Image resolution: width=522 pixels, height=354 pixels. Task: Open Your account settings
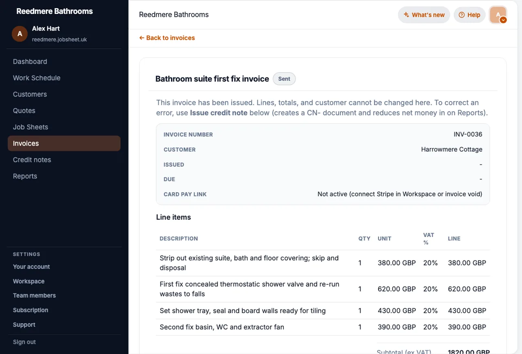click(x=31, y=267)
